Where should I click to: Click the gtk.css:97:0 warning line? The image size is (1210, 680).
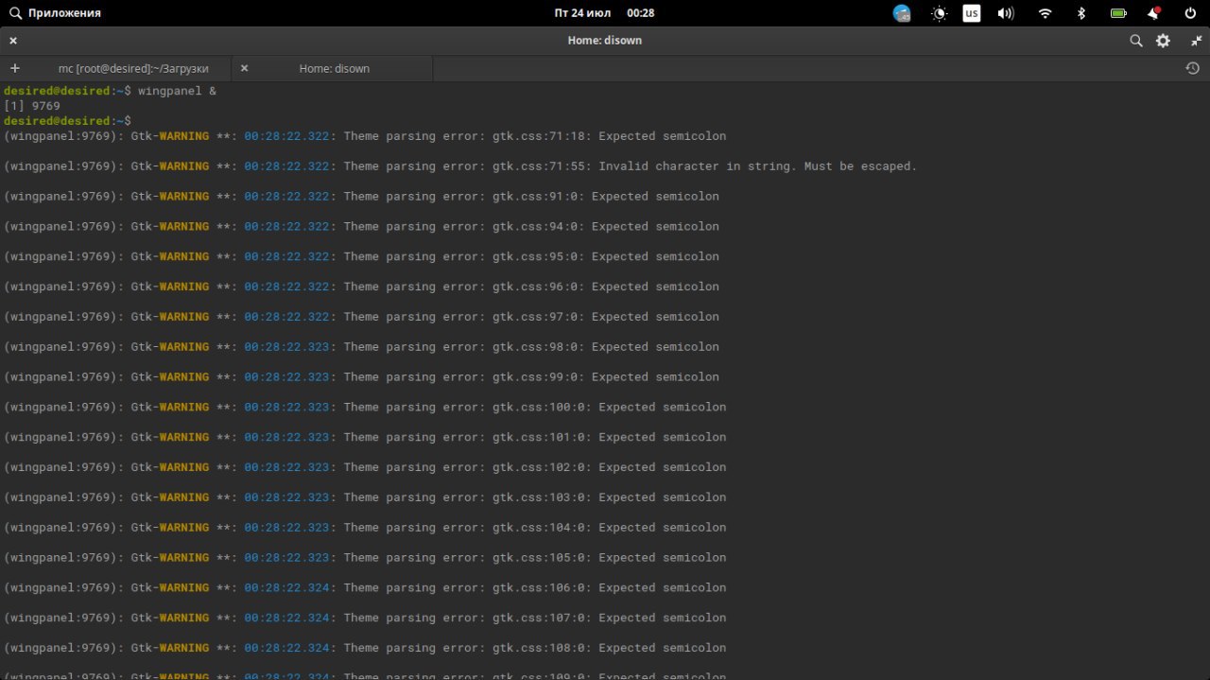coord(361,317)
